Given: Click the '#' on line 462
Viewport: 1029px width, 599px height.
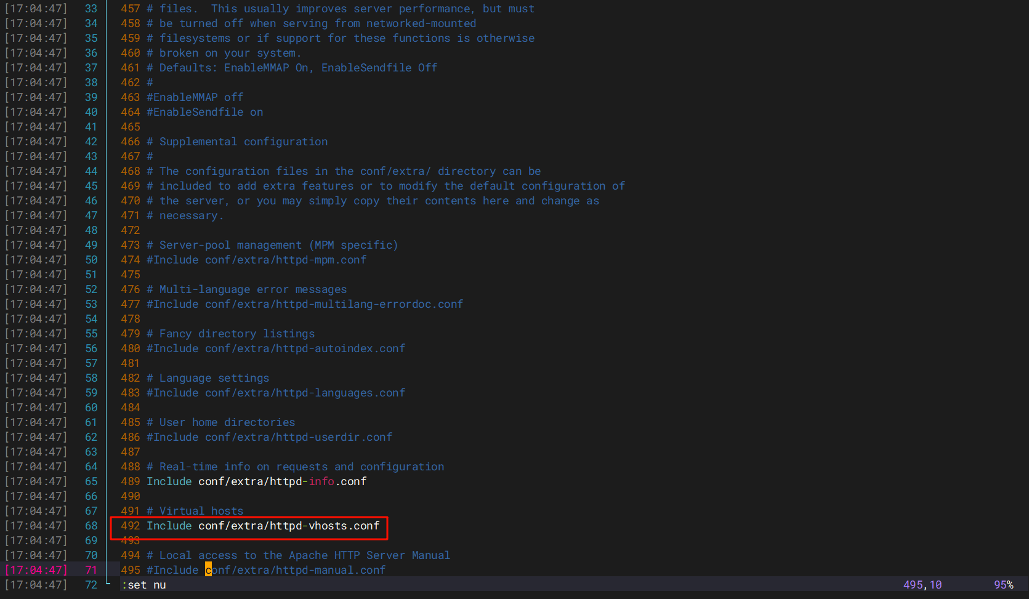Looking at the screenshot, I should [150, 82].
